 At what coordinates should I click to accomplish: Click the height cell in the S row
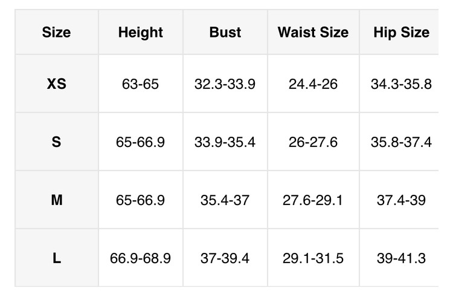point(140,142)
